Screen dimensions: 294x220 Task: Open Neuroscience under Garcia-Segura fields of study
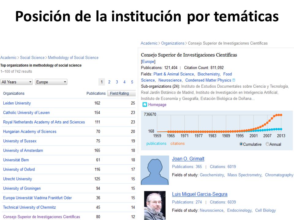[x=211, y=211]
